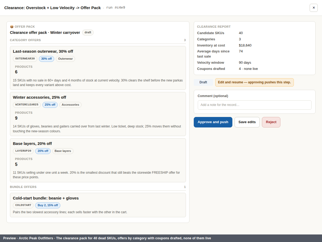Screen dimensions: 322x242
Task: Click the Coupons drafted value 4 · none live
Action: click(x=248, y=69)
